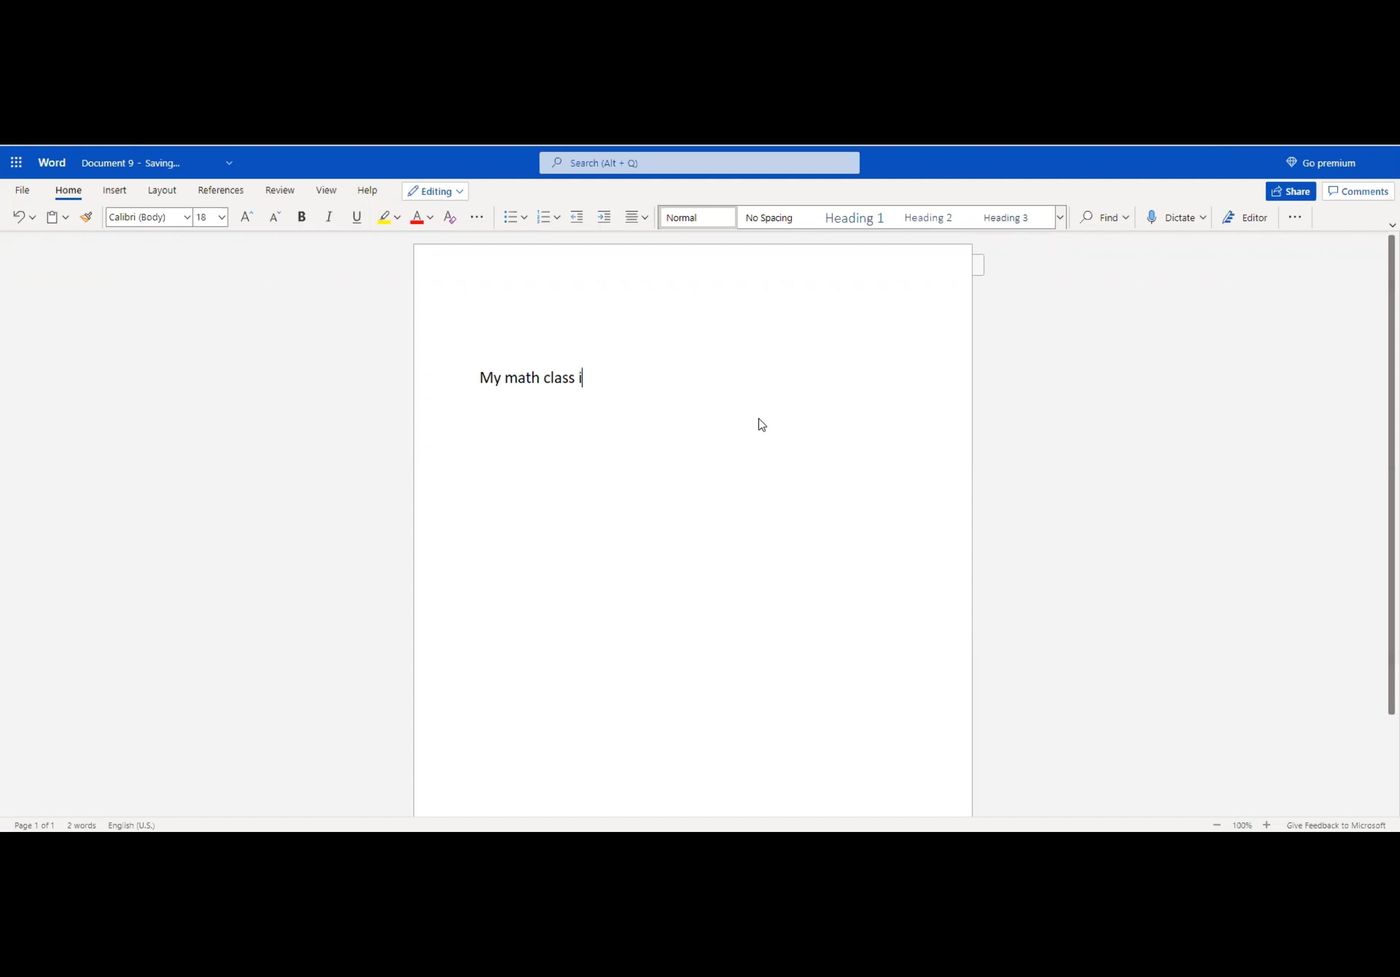Apply italic formatting
This screenshot has height=977, width=1400.
[x=329, y=217]
